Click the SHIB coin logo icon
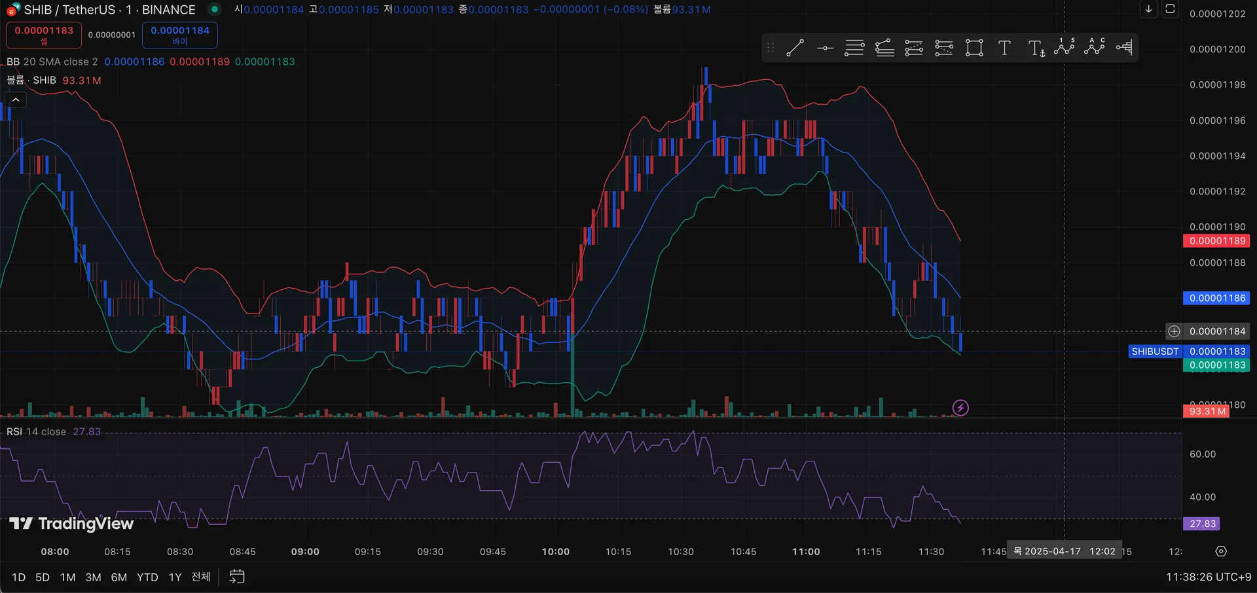1257x593 pixels. coord(13,9)
